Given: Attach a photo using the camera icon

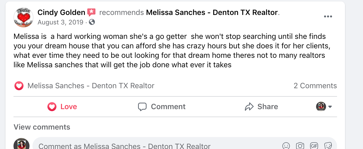Looking at the screenshot, I should (300, 146).
